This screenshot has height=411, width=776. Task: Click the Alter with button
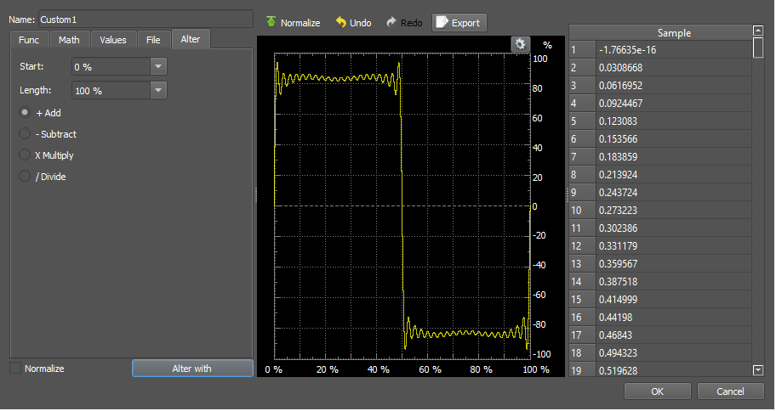click(192, 369)
